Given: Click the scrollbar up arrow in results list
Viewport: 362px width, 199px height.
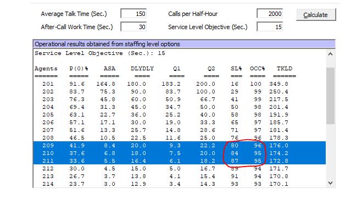Looking at the screenshot, I should point(330,54).
